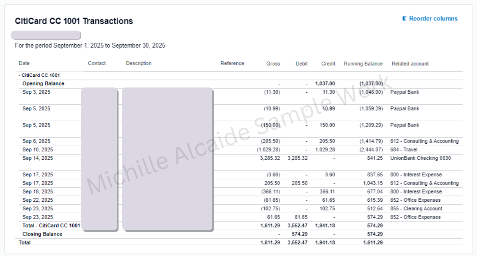Screen dimensions: 477x268
Task: Click the Gross column header
Action: coord(273,64)
